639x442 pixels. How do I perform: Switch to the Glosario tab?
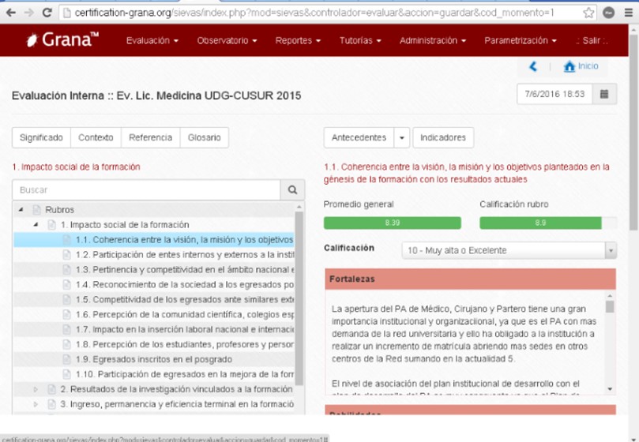point(204,137)
